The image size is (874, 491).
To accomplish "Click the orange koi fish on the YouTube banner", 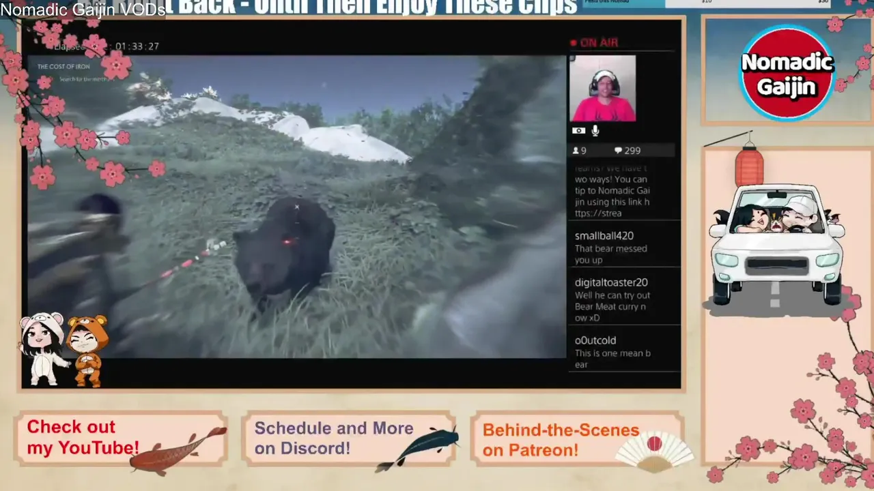I will [178, 451].
